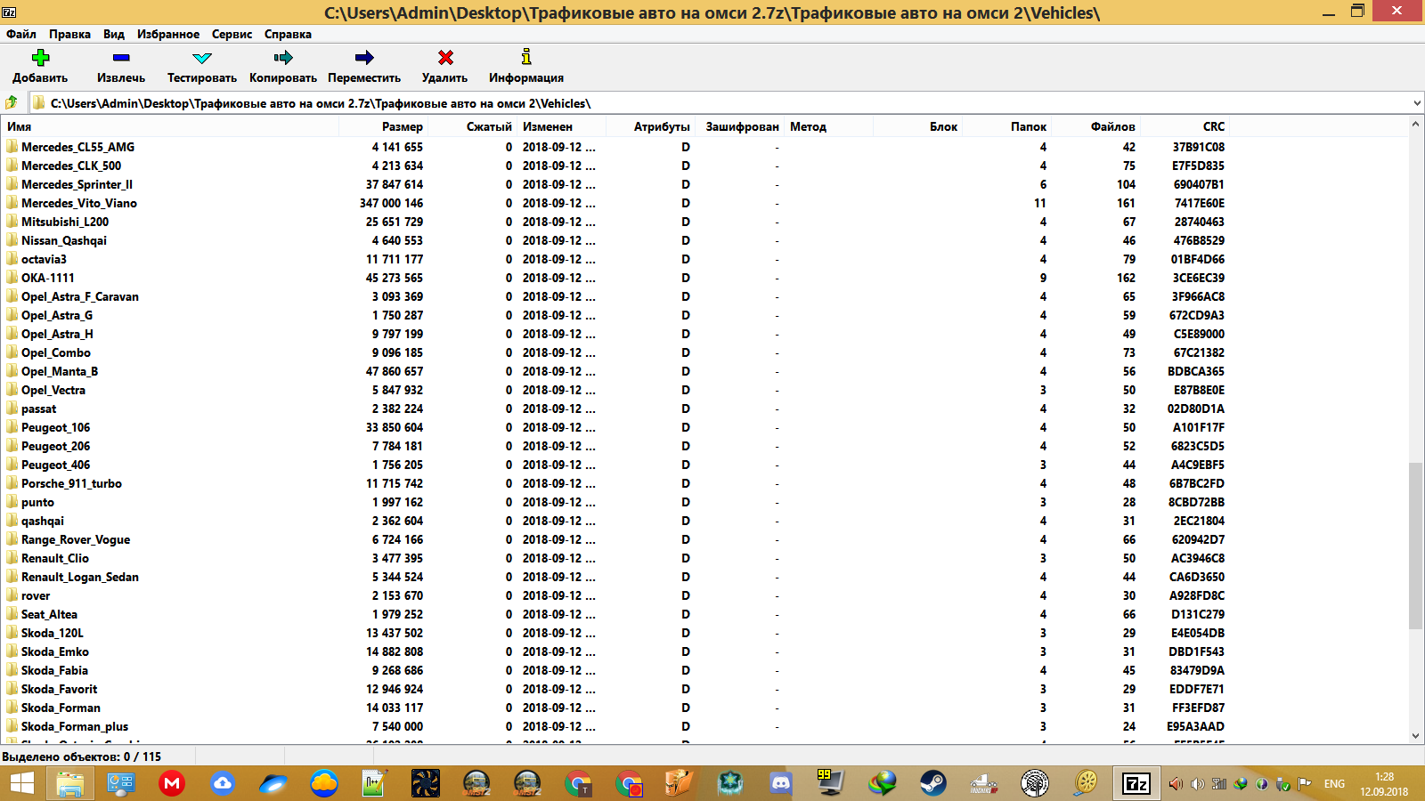Click the vertical scrollbar thumb
This screenshot has height=801, width=1425.
point(1416,546)
